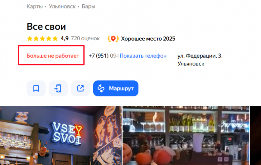The image size is (261, 165).
Task: Open the Бары breadcrumb link
Action: pos(88,6)
